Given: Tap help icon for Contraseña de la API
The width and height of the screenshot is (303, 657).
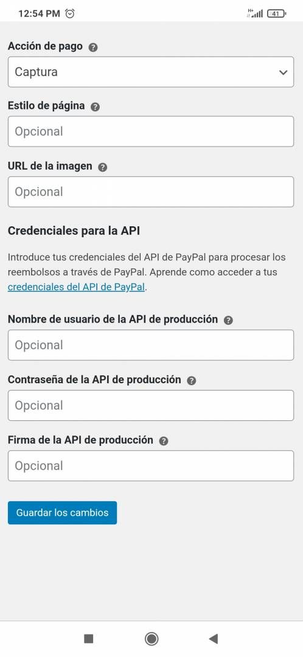Looking at the screenshot, I should pos(192,381).
